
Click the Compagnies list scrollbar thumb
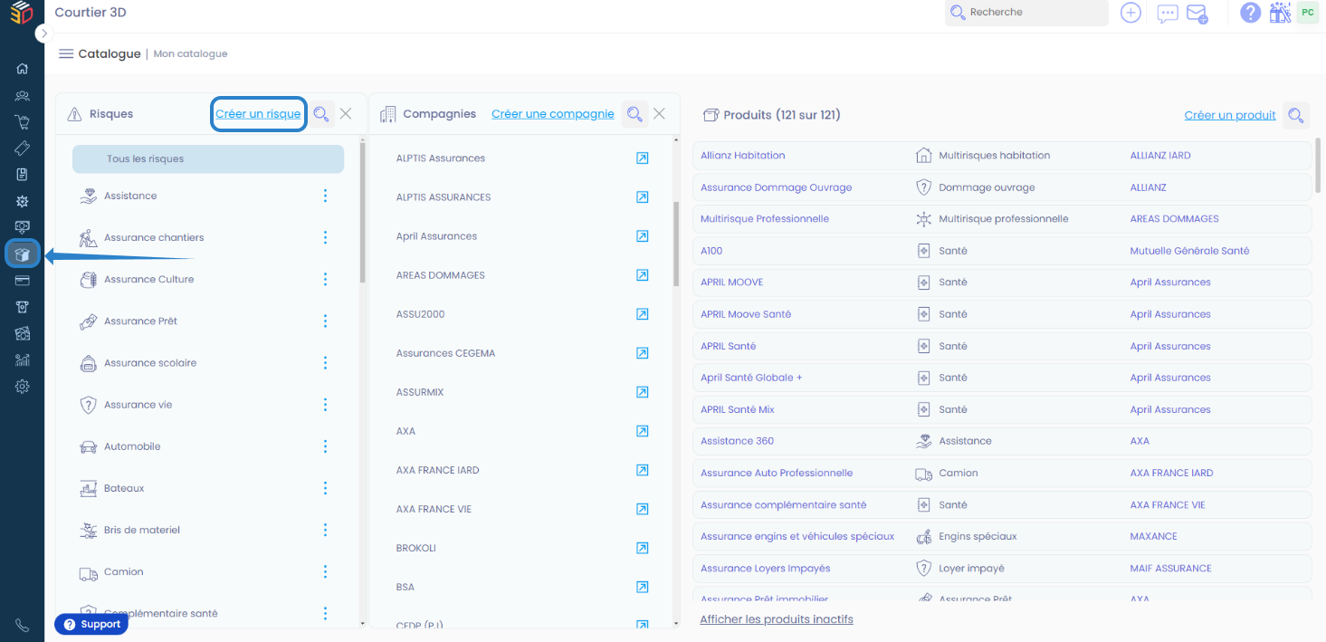(x=676, y=244)
